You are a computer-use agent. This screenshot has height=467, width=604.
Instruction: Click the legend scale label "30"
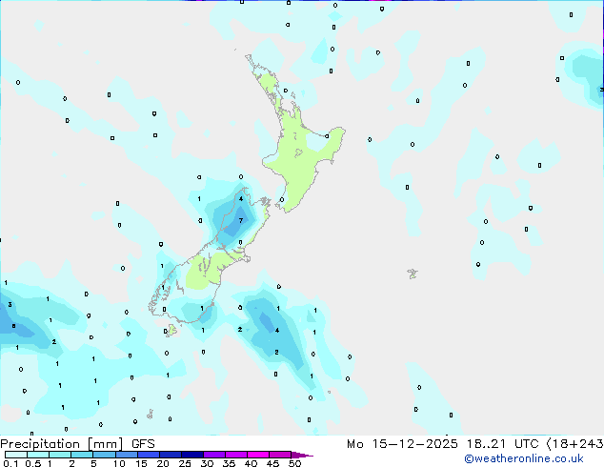[x=207, y=463]
